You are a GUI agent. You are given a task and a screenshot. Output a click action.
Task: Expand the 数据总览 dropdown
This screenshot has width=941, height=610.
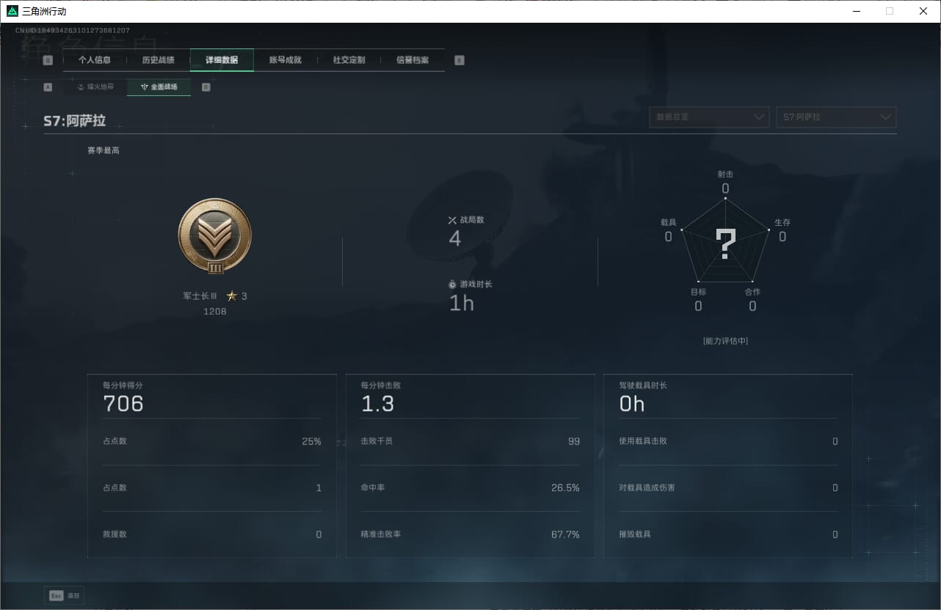(x=709, y=117)
